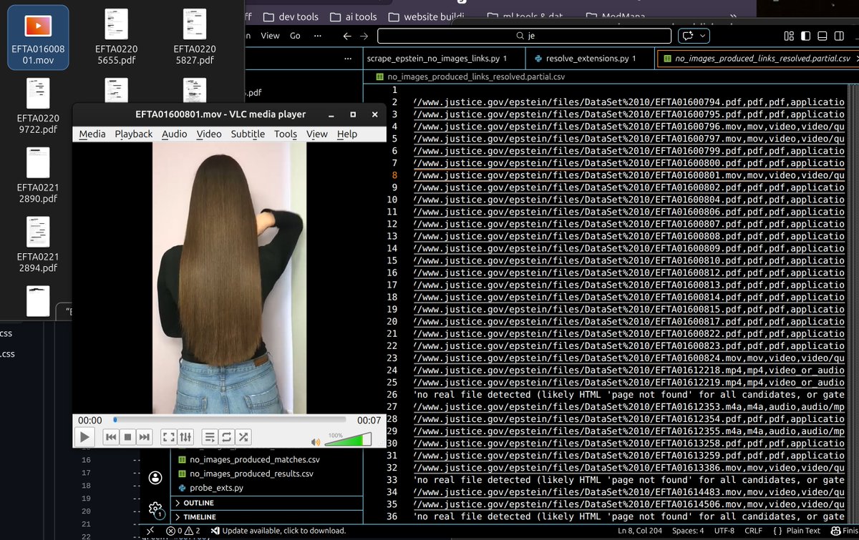Toggle the bottom panel layout icon
859x540 pixels.
822,36
